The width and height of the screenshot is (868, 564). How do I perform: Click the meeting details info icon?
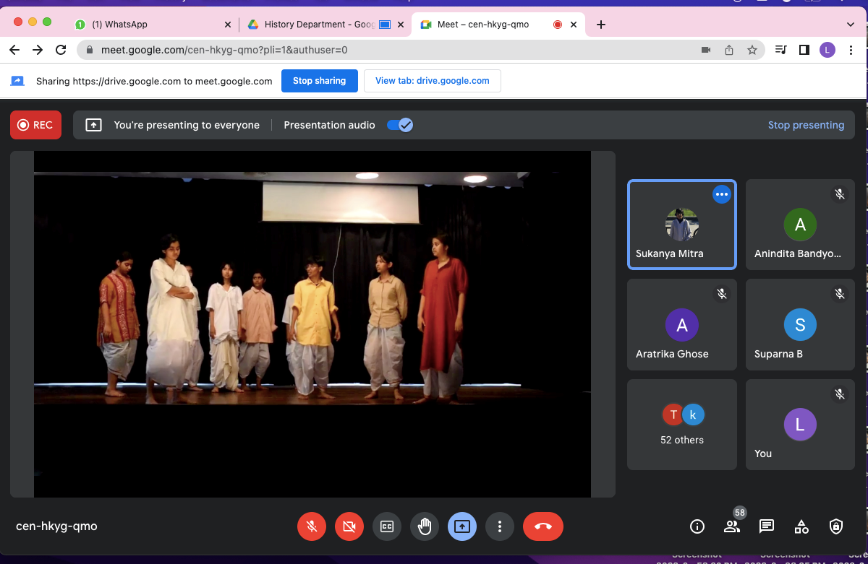[697, 526]
